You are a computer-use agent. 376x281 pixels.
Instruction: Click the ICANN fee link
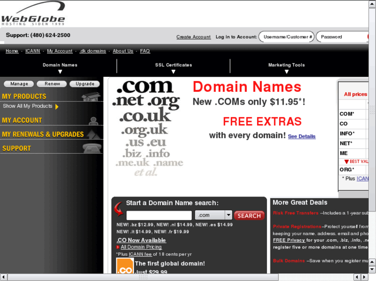(140, 254)
